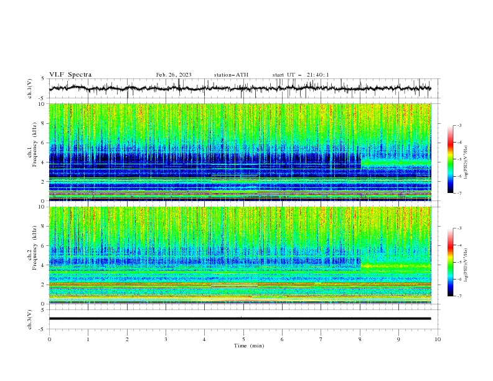Click the "ch.2 Frequency (kHz)" axis label
The height and width of the screenshot is (381, 493).
tap(32, 248)
